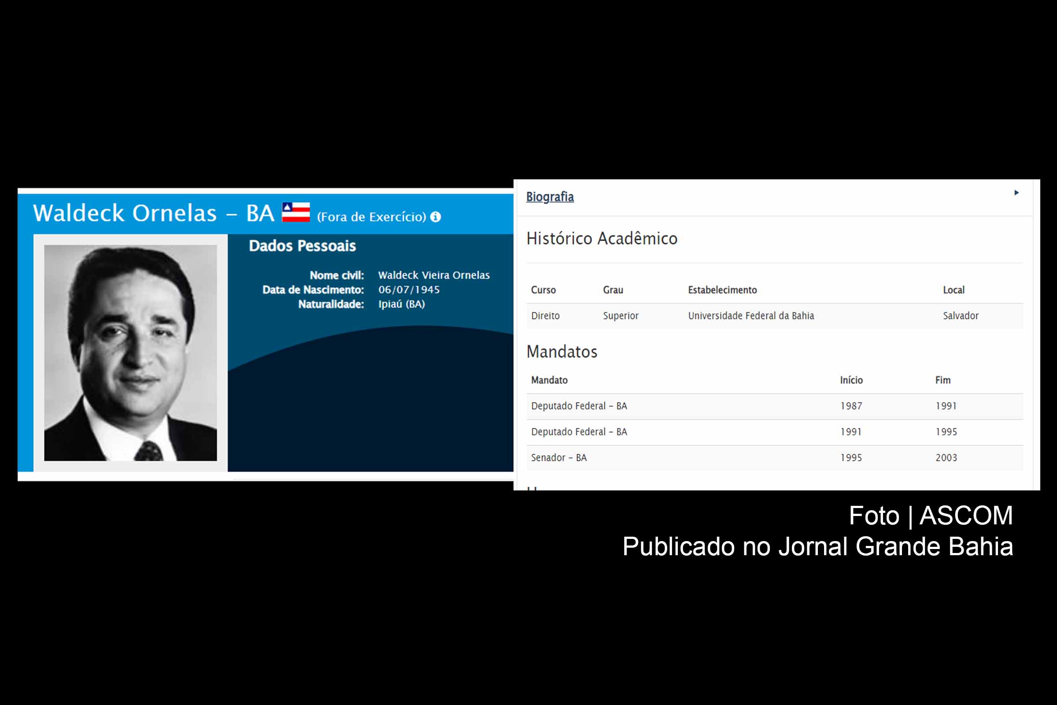Click the Waldeck Ornelas – BA heading
This screenshot has width=1057, height=705.
pyautogui.click(x=153, y=213)
